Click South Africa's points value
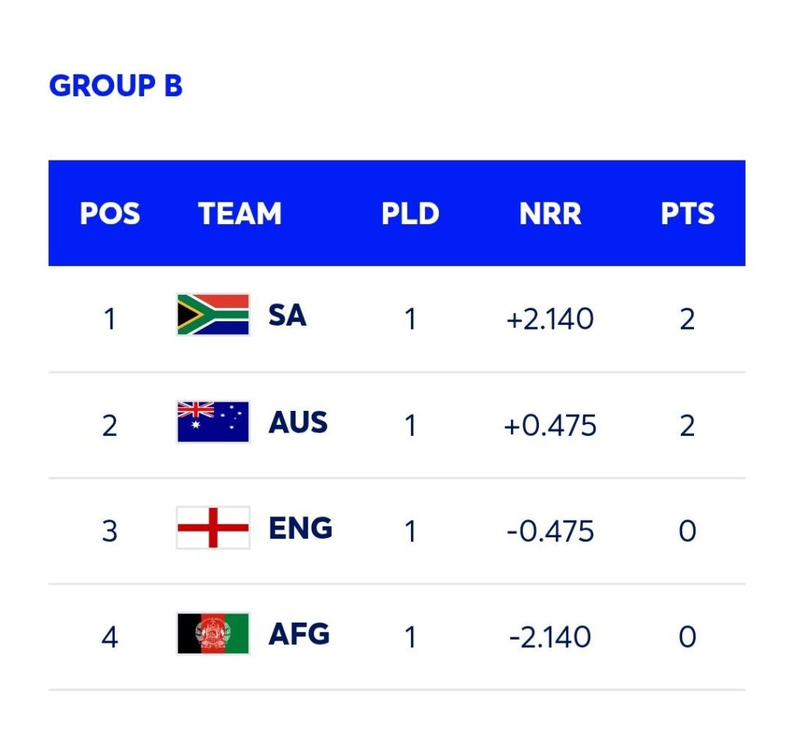794x735 pixels. (x=687, y=319)
